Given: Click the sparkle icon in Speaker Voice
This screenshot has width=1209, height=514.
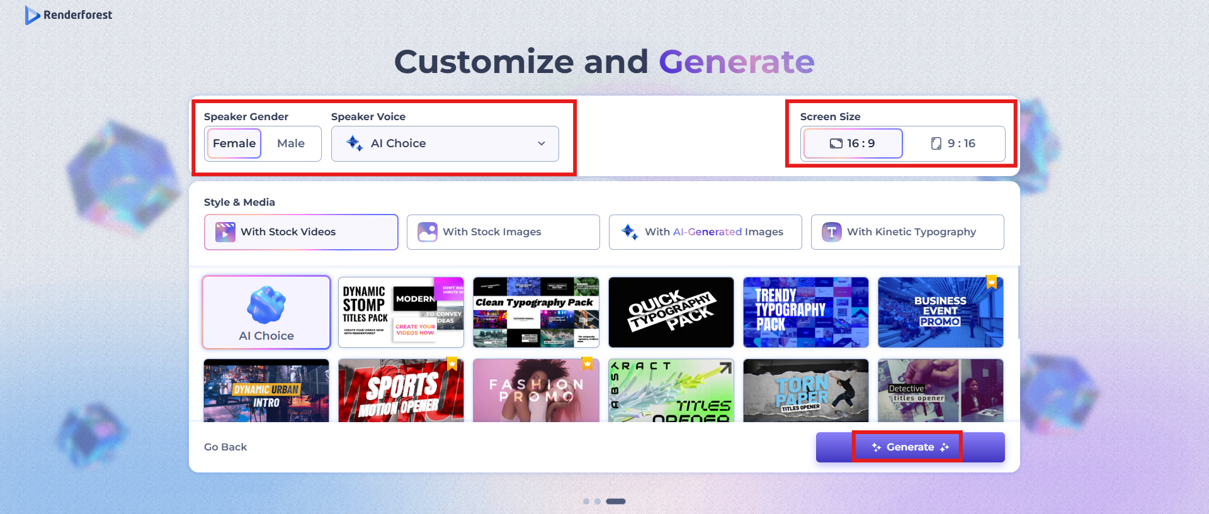Looking at the screenshot, I should click(355, 143).
